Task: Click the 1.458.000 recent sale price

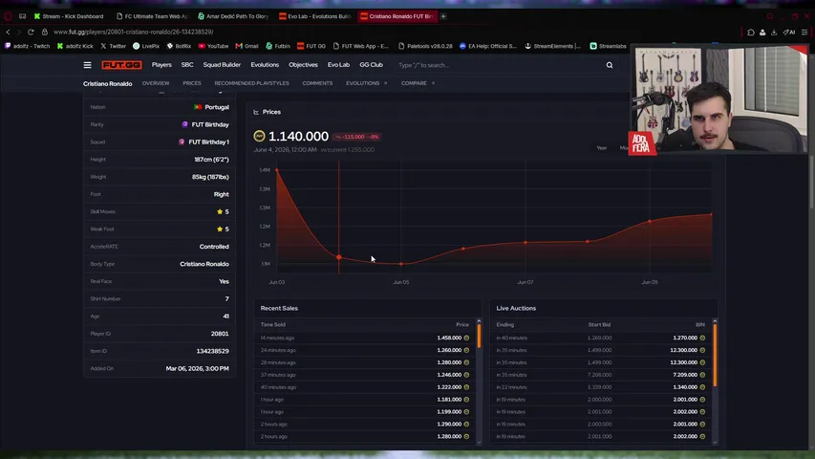Action: click(x=449, y=338)
